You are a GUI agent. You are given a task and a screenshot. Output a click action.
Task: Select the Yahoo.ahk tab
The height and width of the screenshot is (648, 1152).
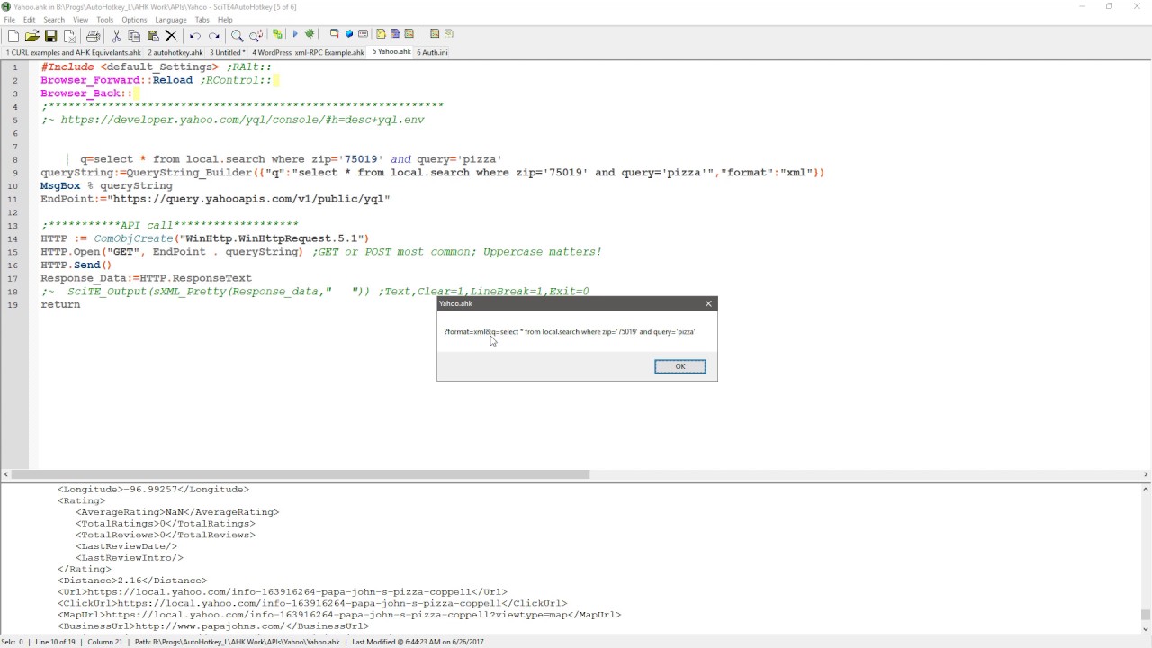[x=391, y=51]
